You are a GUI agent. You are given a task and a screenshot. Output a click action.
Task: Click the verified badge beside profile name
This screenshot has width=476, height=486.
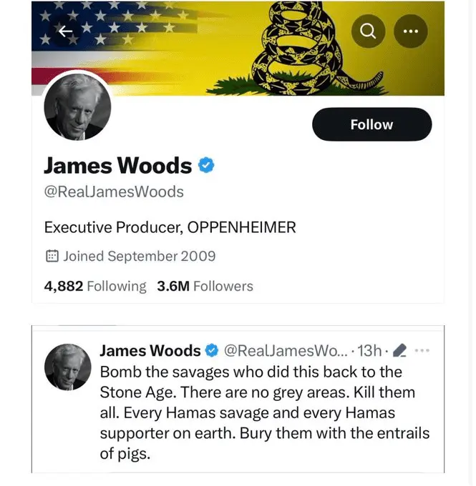206,165
